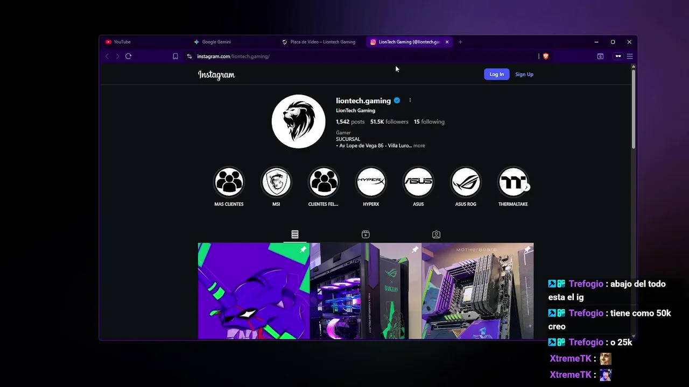Click the Gamer category text
The image size is (689, 387).
343,133
